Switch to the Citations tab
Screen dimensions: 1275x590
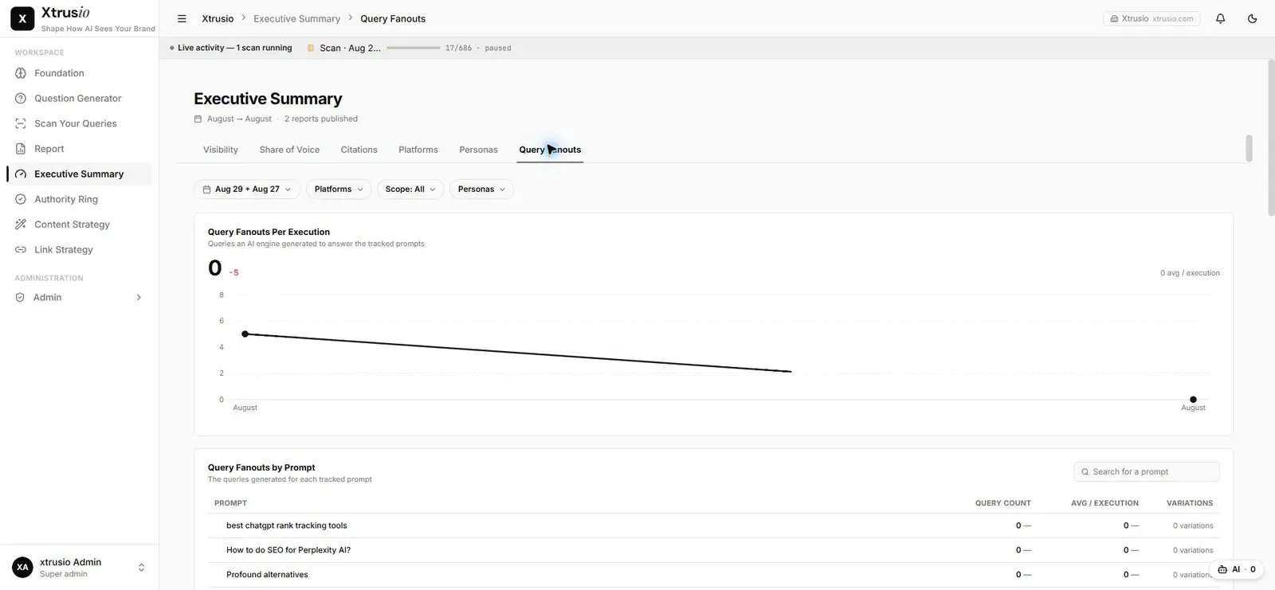click(359, 150)
